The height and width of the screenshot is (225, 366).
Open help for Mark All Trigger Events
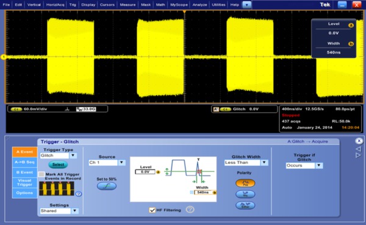coord(79,194)
